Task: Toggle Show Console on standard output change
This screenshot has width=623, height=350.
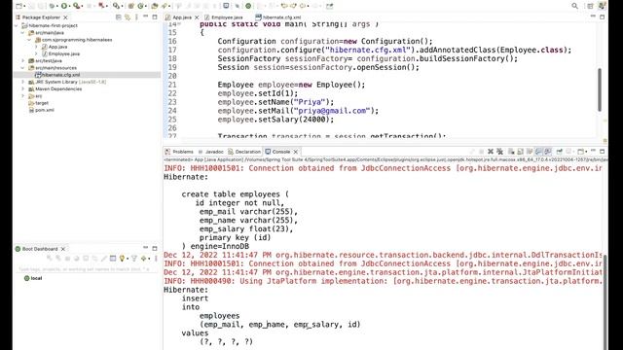Action: point(538,152)
